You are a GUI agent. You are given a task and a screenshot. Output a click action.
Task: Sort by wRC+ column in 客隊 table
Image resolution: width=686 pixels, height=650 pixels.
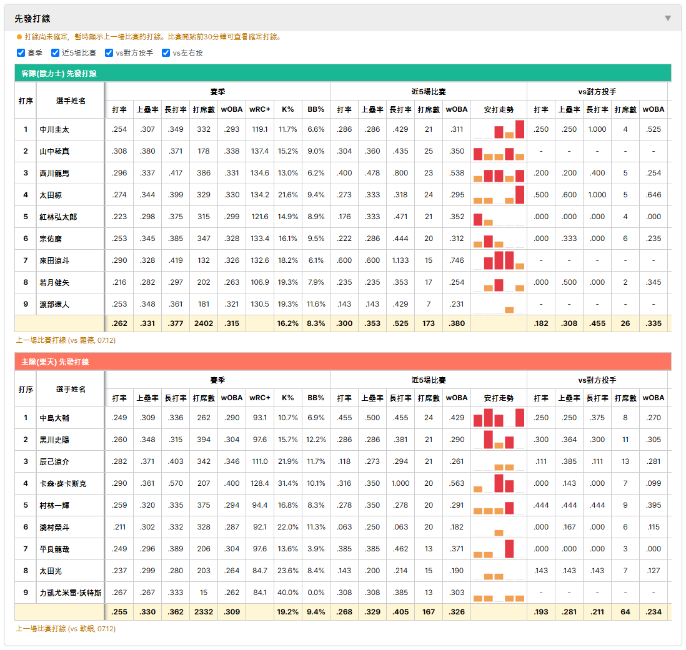260,109
